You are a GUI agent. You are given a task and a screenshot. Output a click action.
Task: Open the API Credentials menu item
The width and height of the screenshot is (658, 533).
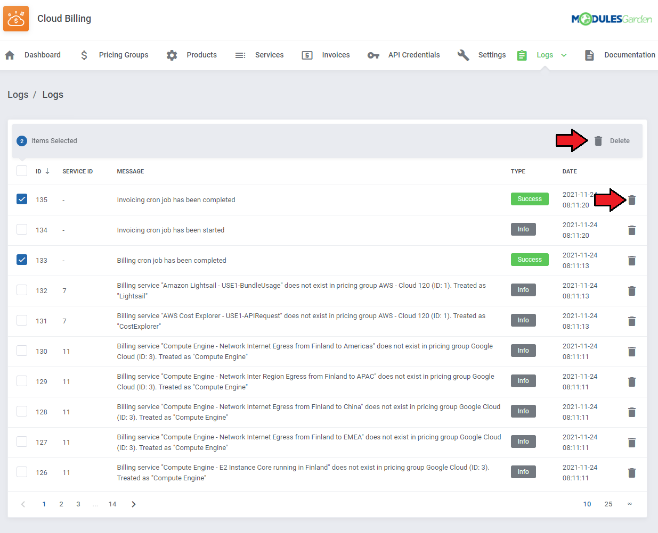tap(414, 55)
